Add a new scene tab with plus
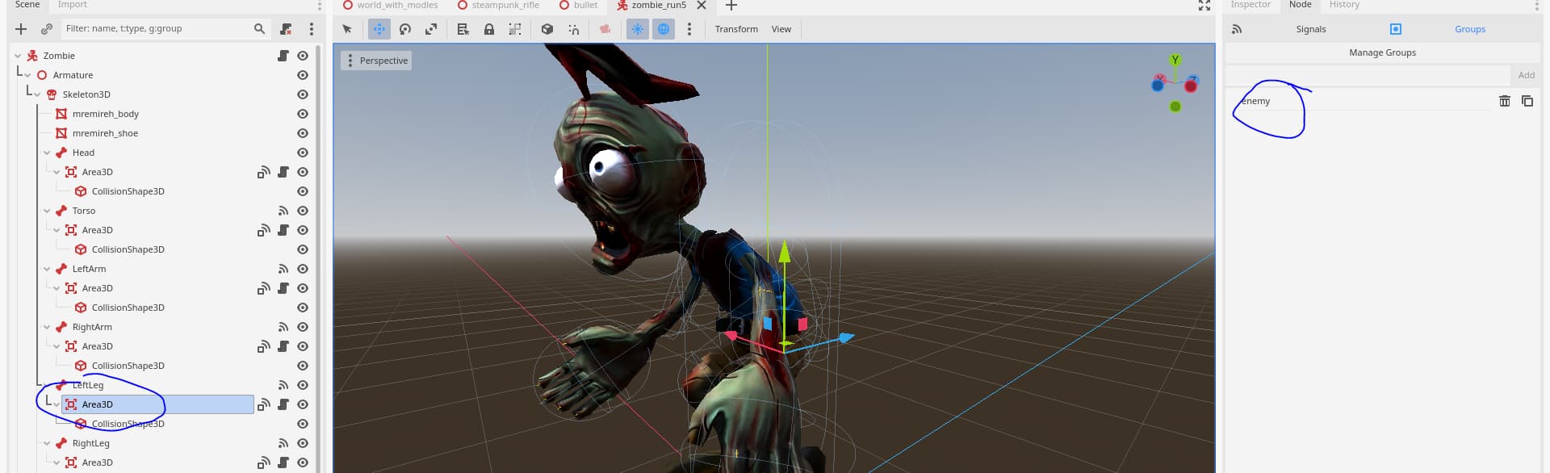This screenshot has width=1550, height=473. click(x=731, y=6)
